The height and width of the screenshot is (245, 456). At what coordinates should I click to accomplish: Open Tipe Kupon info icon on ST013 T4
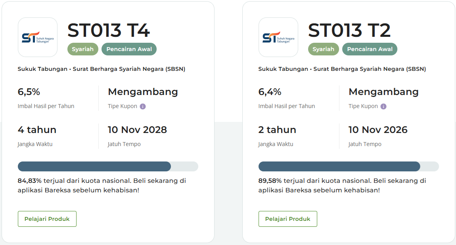pyautogui.click(x=143, y=106)
